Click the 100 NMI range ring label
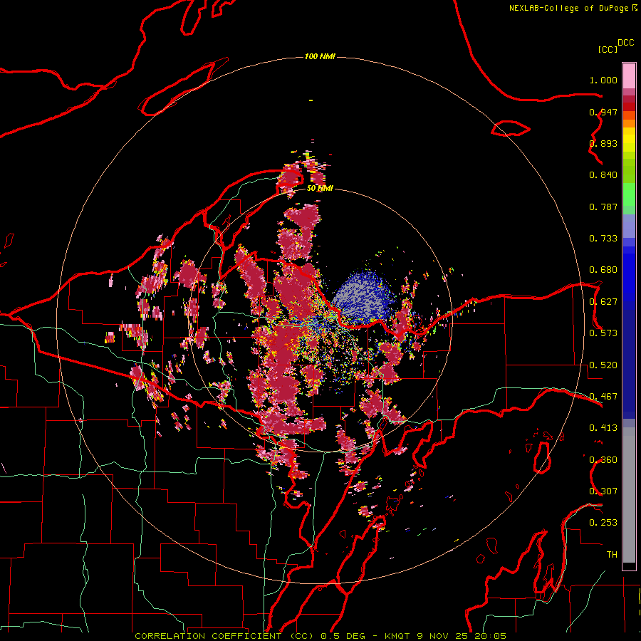This screenshot has width=641, height=641. [x=320, y=56]
